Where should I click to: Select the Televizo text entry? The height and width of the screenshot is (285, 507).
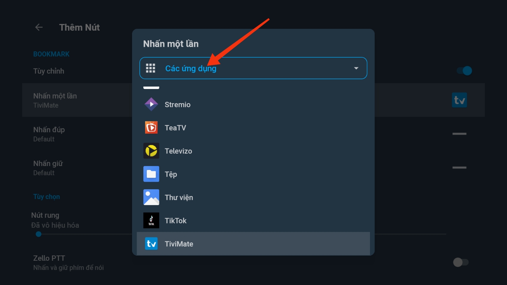(178, 151)
